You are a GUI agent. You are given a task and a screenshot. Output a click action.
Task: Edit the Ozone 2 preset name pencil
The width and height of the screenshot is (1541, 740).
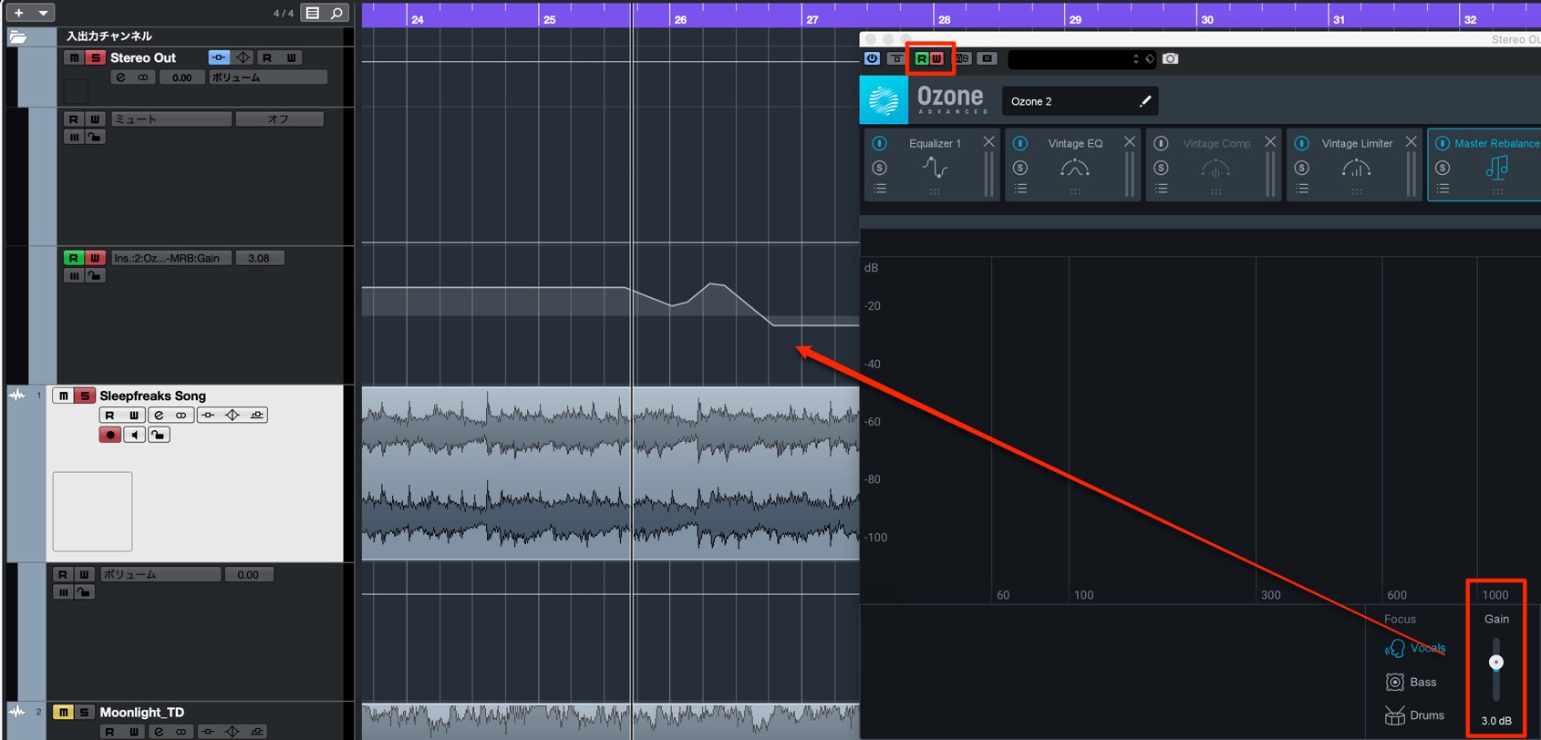coord(1145,101)
